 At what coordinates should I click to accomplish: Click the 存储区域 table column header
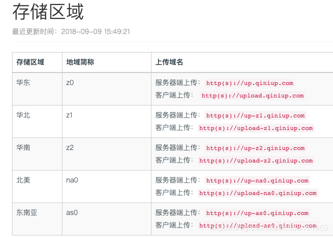pyautogui.click(x=30, y=62)
